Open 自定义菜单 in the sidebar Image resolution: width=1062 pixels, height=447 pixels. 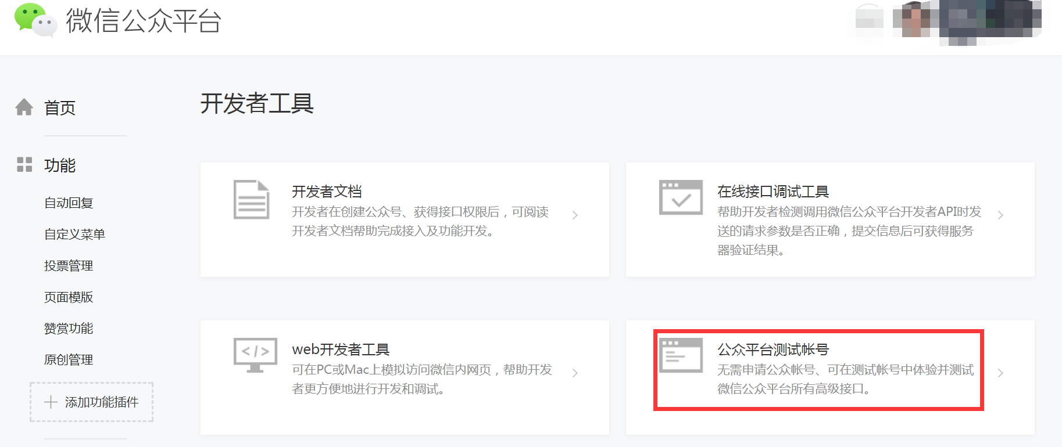[74, 235]
